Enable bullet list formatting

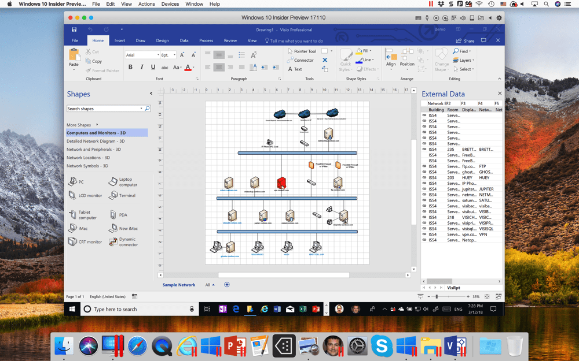coord(243,54)
